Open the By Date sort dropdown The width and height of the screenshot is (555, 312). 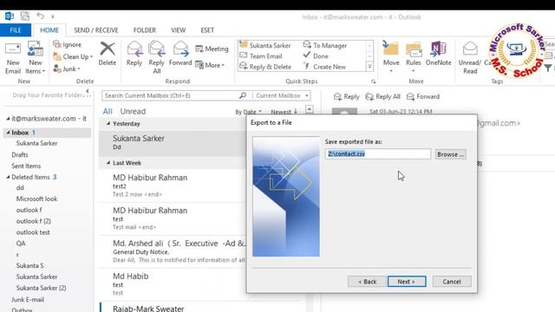click(249, 112)
